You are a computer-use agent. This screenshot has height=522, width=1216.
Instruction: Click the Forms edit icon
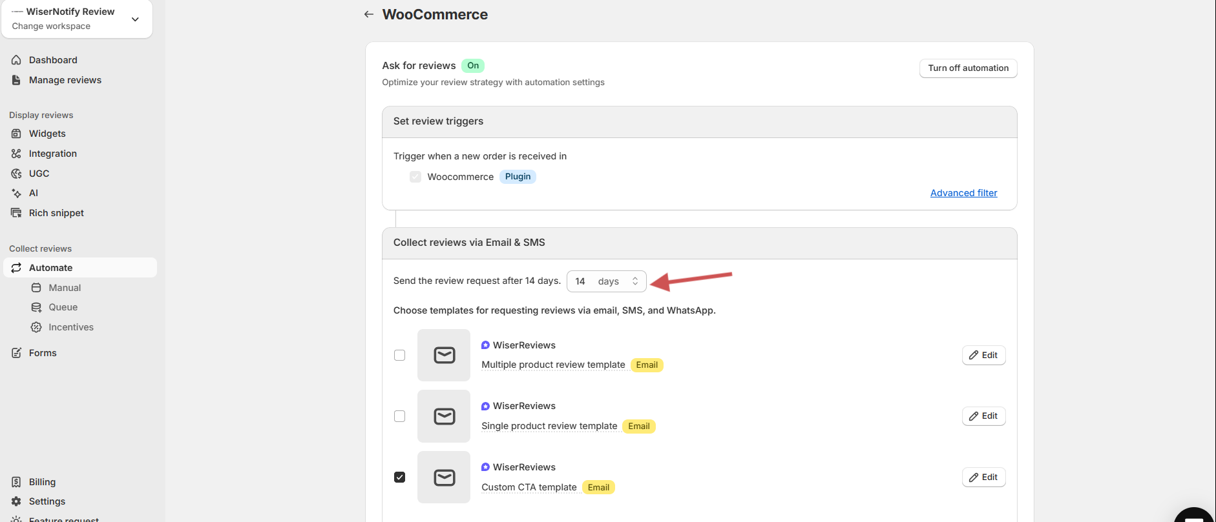point(17,353)
